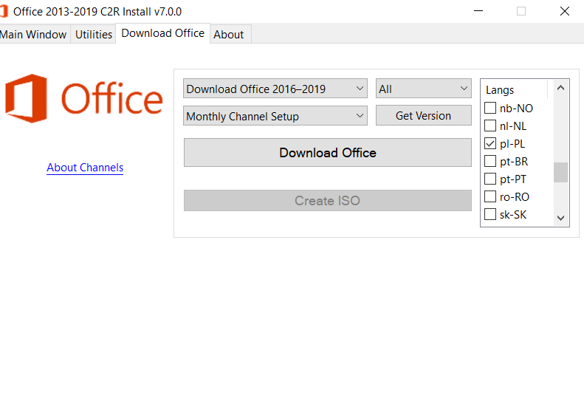This screenshot has height=412, width=584.
Task: Open the Utilities tab
Action: point(94,34)
